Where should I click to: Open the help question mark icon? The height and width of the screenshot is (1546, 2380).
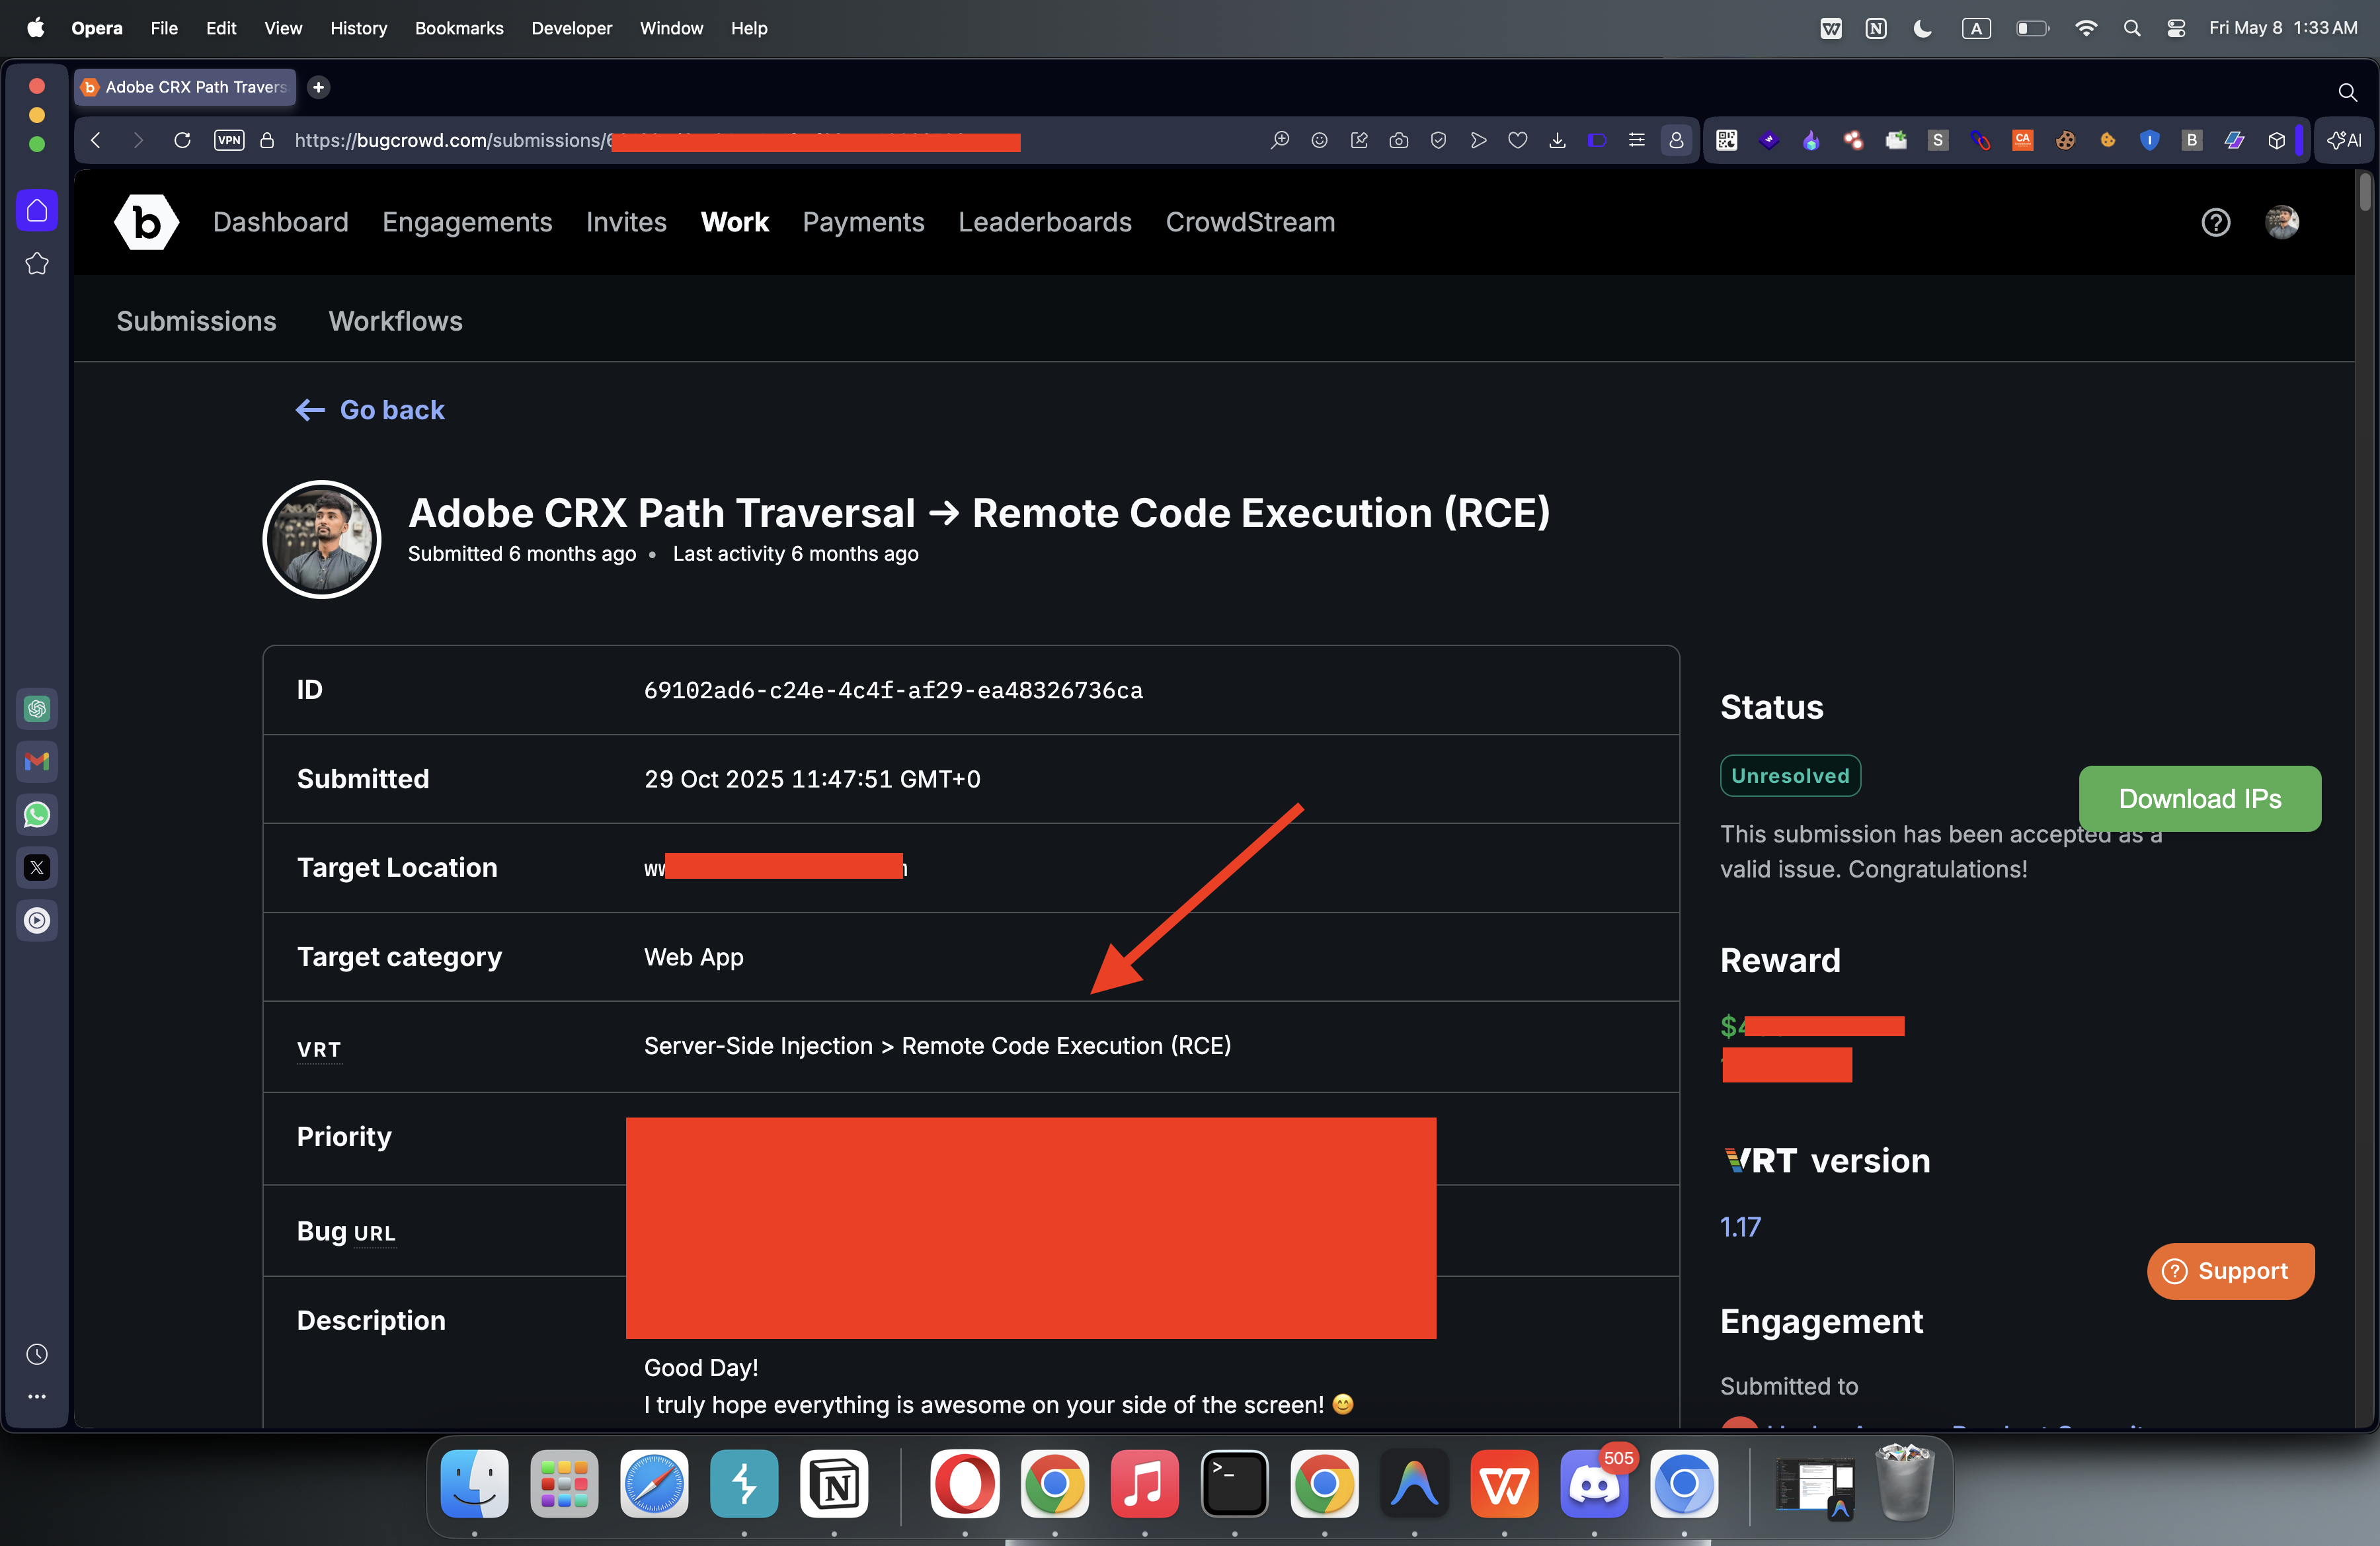2215,222
